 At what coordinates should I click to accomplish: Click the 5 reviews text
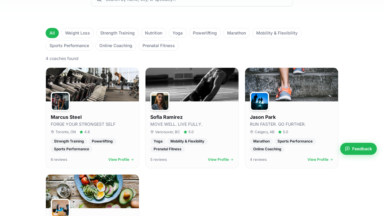(x=159, y=160)
